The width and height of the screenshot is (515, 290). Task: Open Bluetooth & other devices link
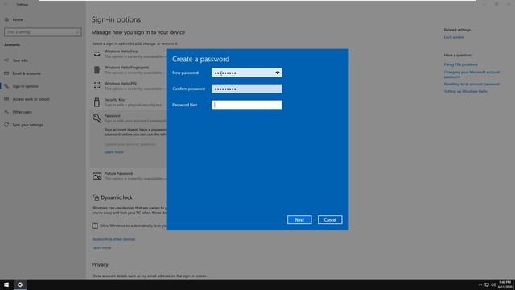113,239
